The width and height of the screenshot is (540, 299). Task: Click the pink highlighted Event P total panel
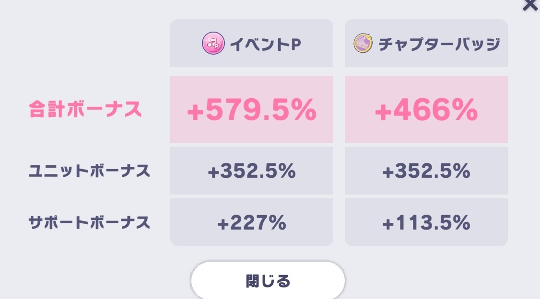(252, 109)
